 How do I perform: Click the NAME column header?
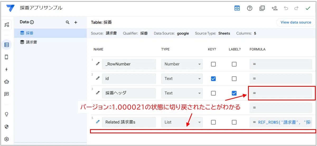99,49
